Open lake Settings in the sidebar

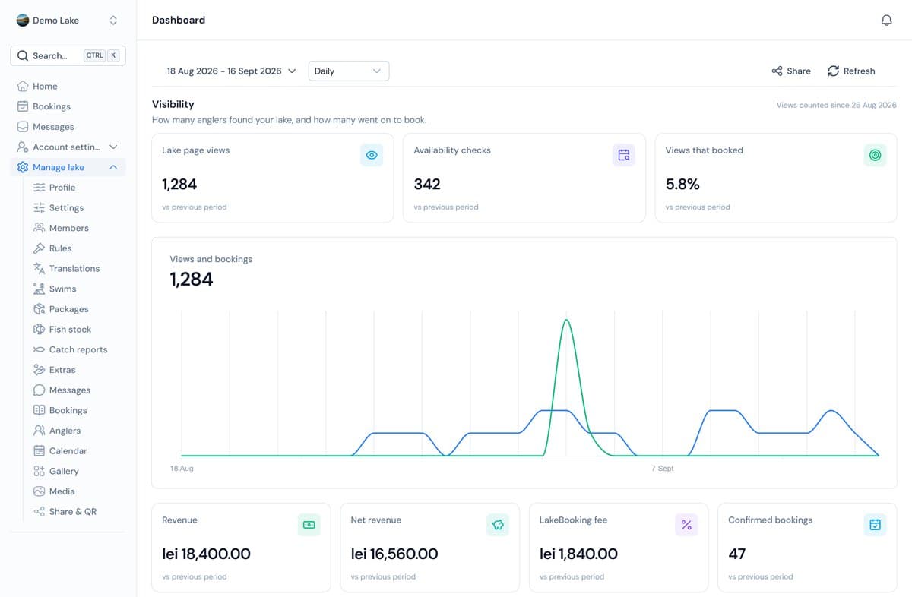(x=68, y=208)
